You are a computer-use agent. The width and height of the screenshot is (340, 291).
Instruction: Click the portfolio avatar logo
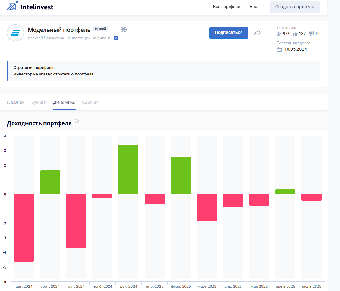point(15,33)
